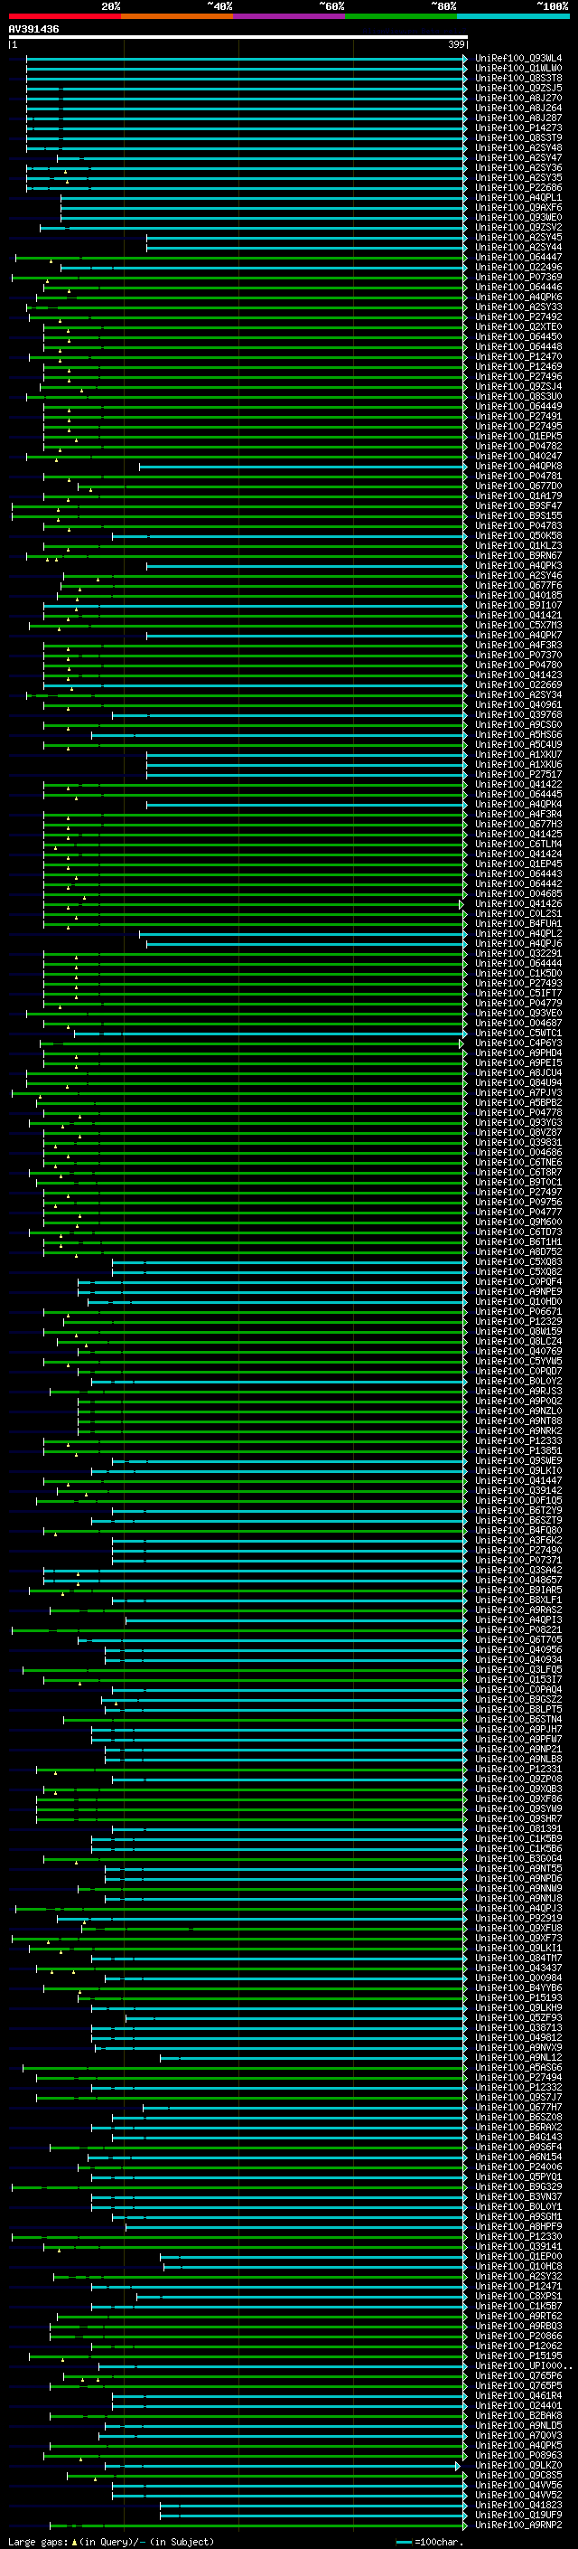
Task: Click the 'Large gaps' legend text
Action: click(39, 2541)
